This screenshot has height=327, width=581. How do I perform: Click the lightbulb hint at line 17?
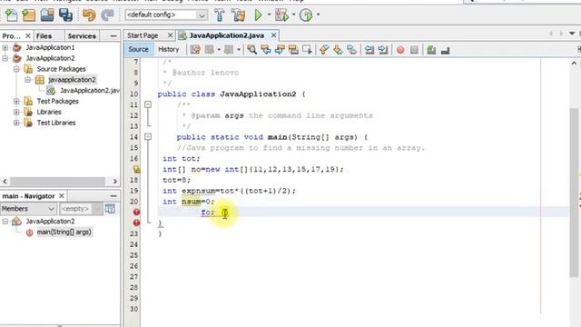136,170
